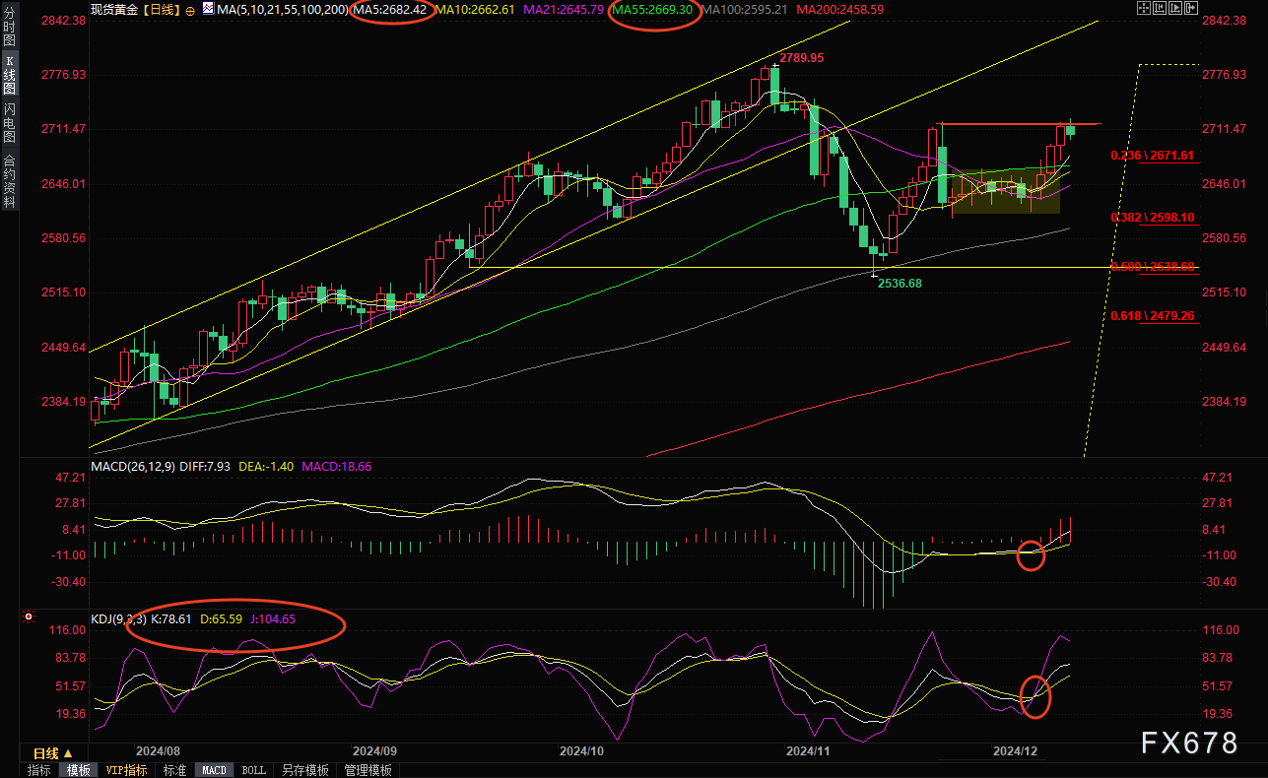Click the 管理模板 button
This screenshot has height=778, width=1268.
[x=367, y=770]
